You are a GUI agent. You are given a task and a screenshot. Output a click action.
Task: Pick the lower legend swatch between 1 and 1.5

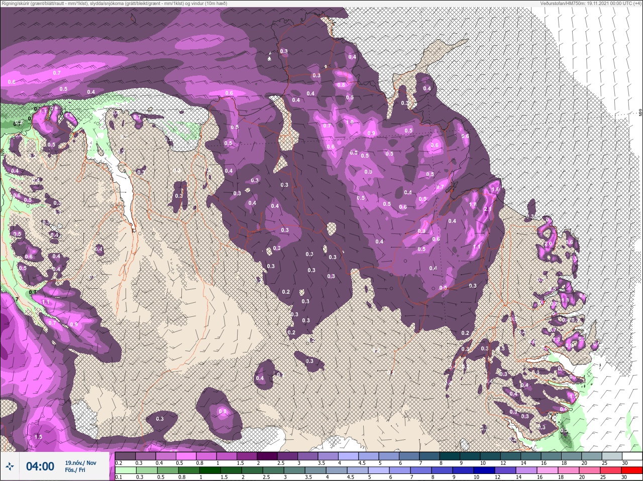210,470
